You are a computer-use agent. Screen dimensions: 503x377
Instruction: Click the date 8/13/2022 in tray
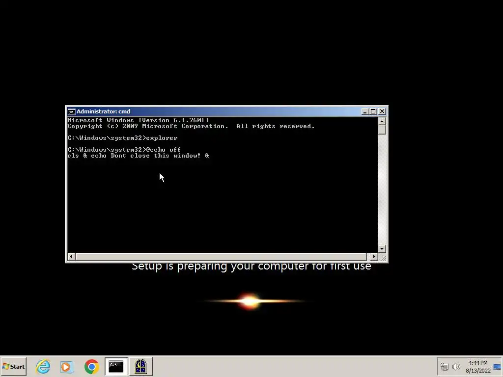[478, 371]
